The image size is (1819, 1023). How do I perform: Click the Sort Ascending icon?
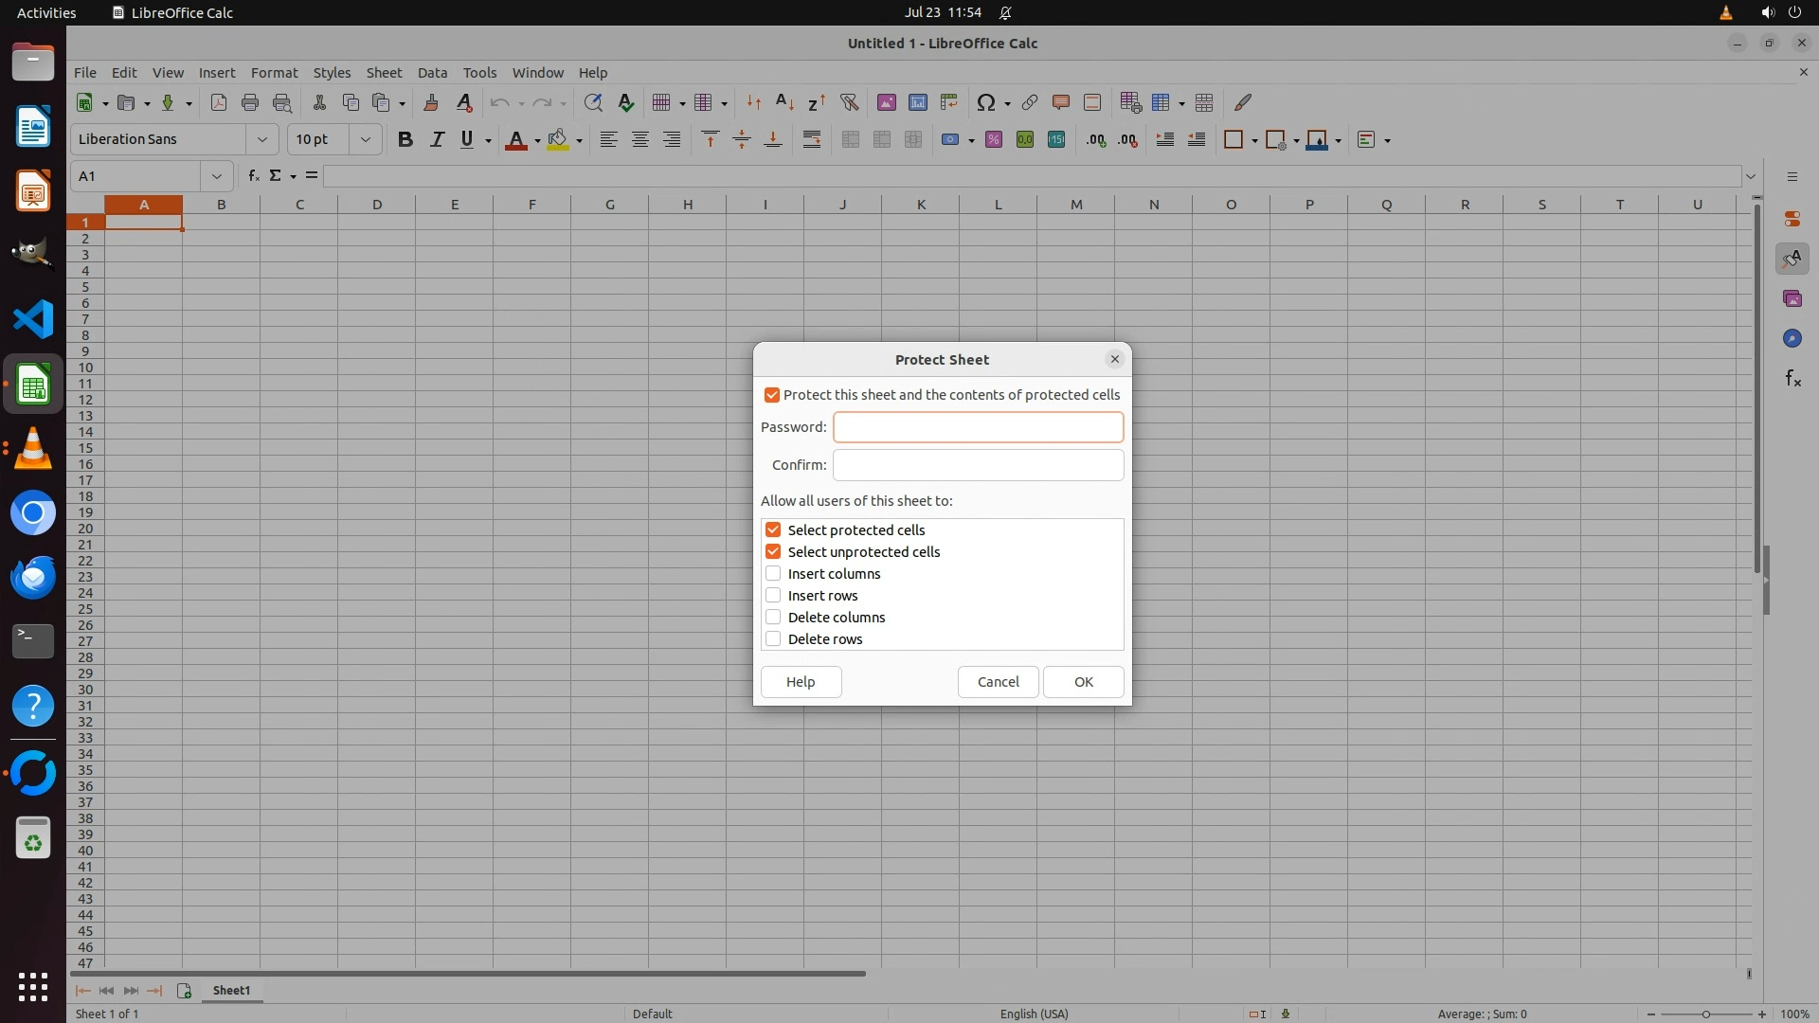(x=784, y=102)
